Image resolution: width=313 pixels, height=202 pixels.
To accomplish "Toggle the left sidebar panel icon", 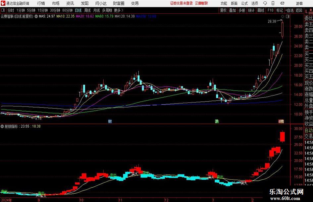I will (3, 10).
